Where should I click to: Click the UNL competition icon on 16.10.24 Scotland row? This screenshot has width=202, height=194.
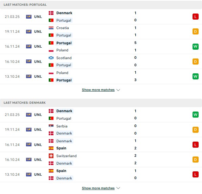coord(29,62)
